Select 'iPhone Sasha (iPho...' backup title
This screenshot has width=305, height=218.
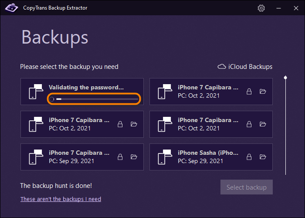coord(208,153)
